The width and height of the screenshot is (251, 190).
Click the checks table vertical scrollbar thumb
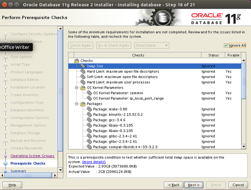244,81
